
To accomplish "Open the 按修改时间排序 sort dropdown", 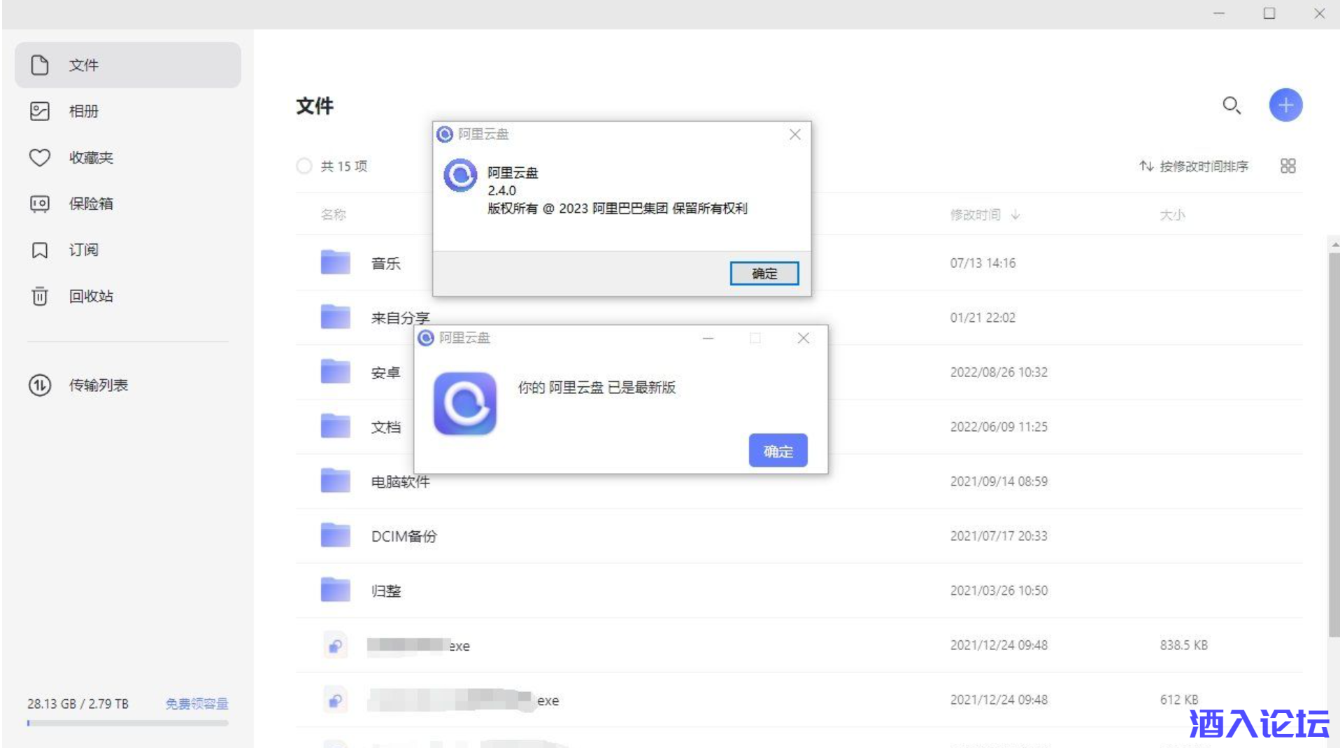I will click(x=1194, y=166).
